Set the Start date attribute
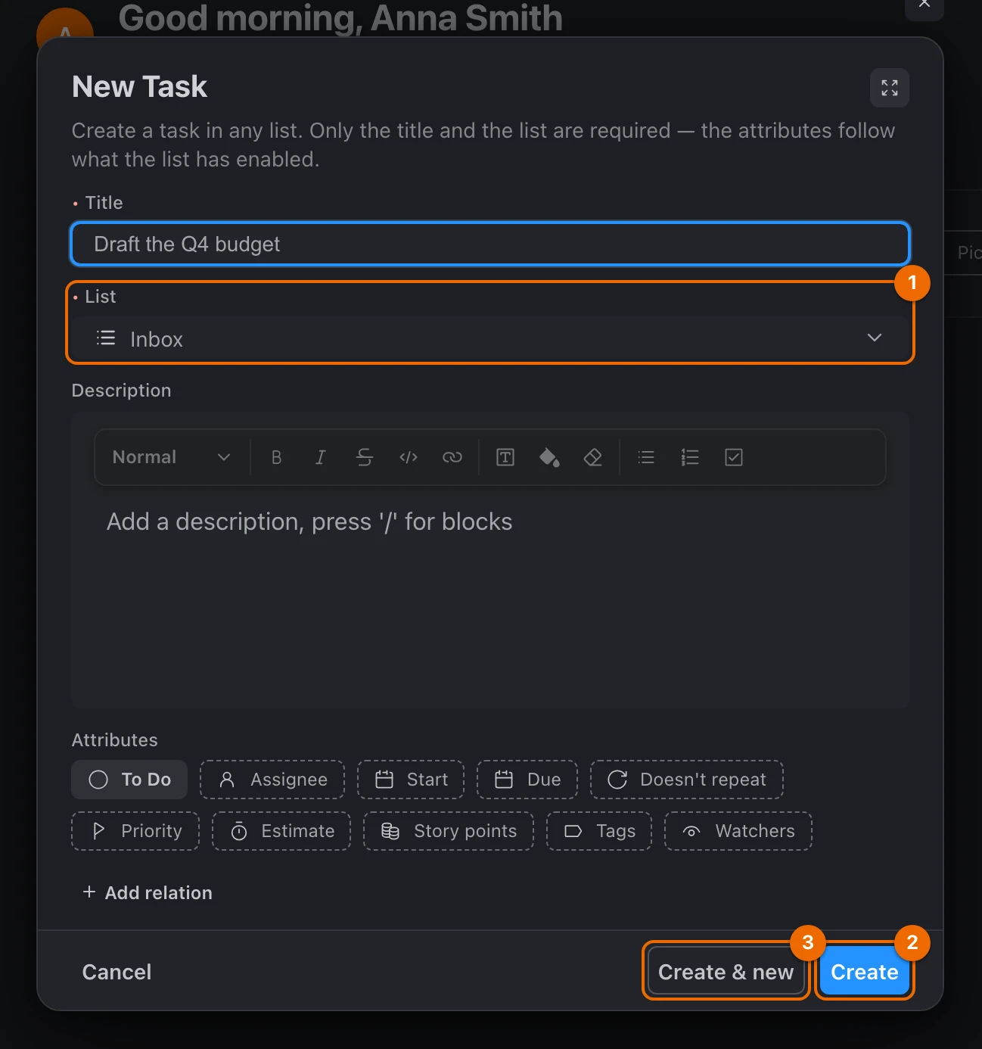Viewport: 982px width, 1049px height. (x=411, y=780)
